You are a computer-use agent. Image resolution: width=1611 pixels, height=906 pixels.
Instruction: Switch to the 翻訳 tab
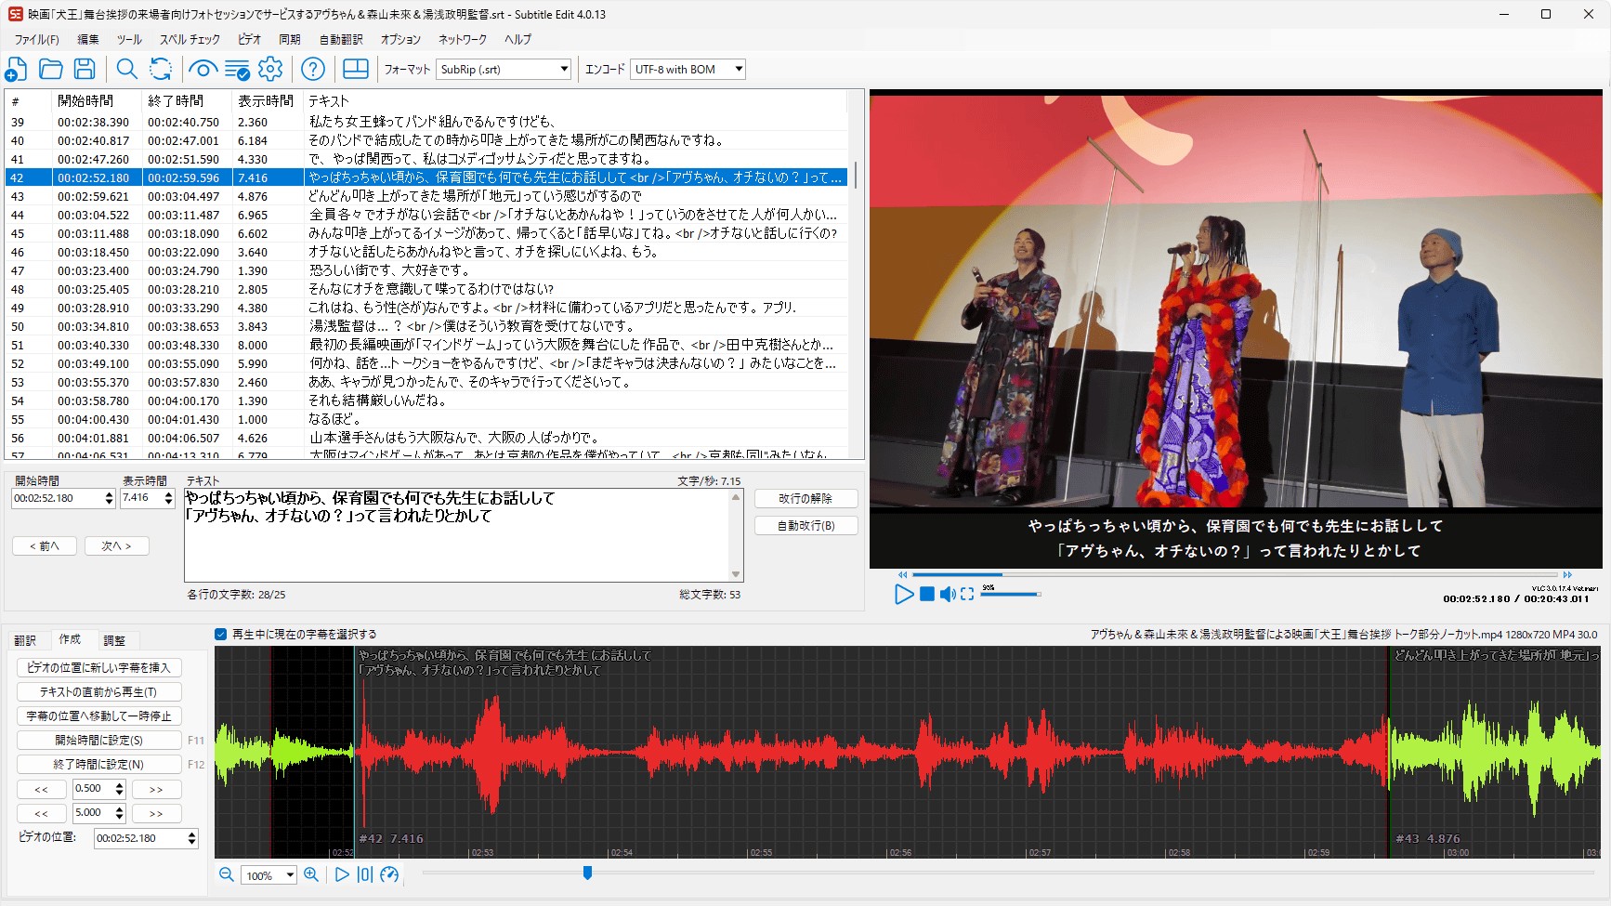[25, 640]
